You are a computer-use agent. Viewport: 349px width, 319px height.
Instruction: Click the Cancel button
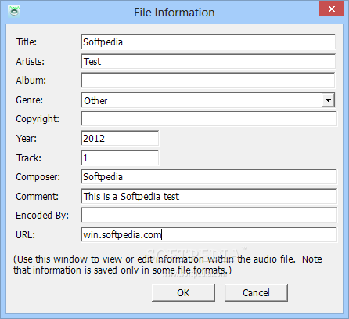pyautogui.click(x=256, y=293)
